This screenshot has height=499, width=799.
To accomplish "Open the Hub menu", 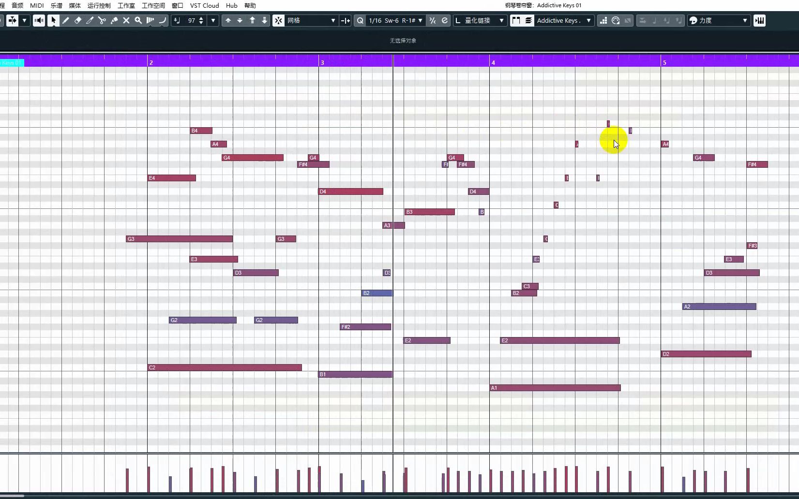I will [x=232, y=5].
